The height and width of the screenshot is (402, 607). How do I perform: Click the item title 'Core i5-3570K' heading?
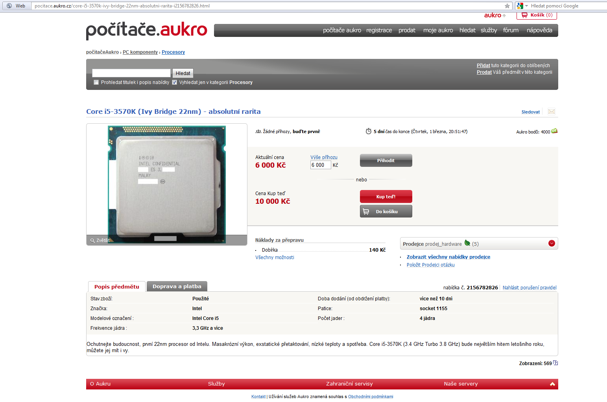[x=173, y=111]
